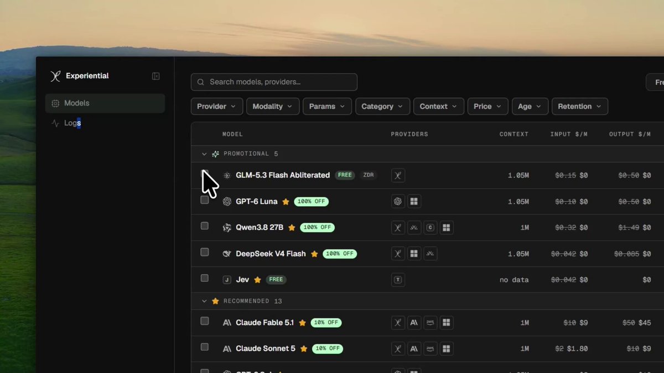
Task: Click the star icon next to GPT-6 Luna
Action: [286, 202]
